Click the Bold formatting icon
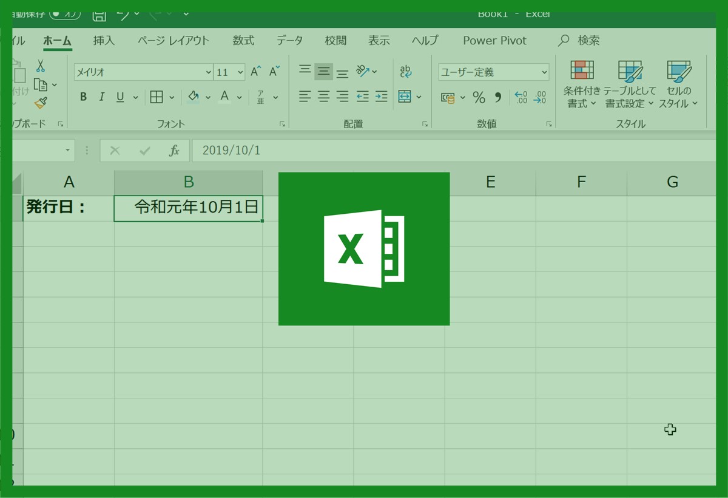The image size is (728, 498). [84, 97]
